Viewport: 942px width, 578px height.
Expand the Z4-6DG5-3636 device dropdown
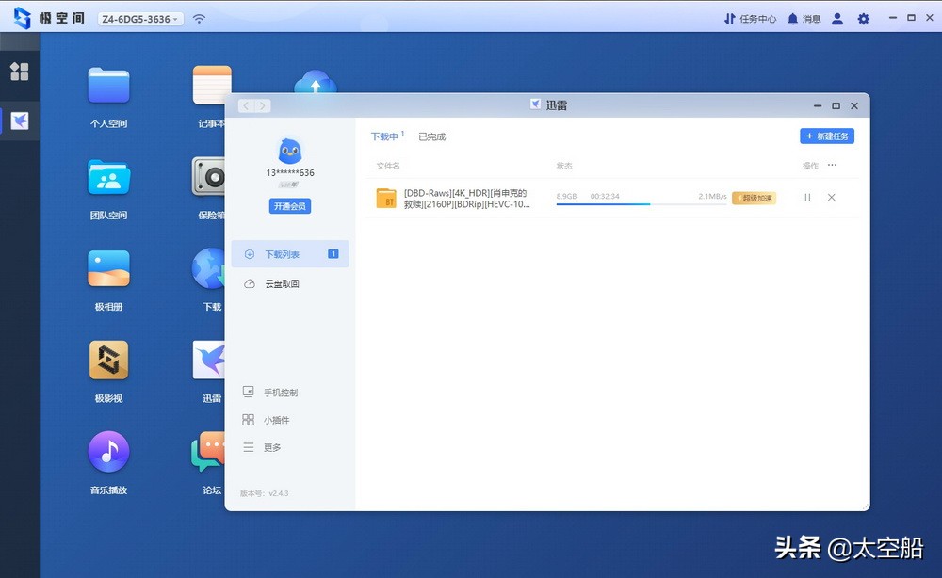coord(140,19)
